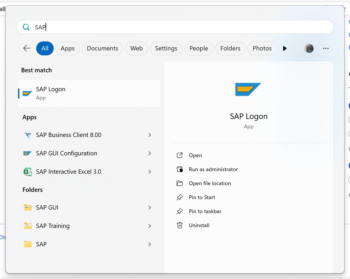Expand the SAP folder chevron
This screenshot has height=279, width=350.
(150, 244)
